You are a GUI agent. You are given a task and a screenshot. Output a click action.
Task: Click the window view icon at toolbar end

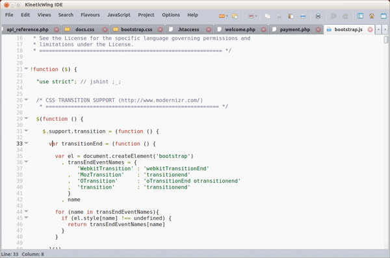(383, 16)
